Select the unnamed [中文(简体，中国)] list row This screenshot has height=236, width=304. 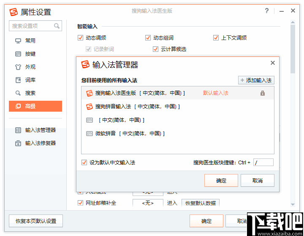pos(178,120)
